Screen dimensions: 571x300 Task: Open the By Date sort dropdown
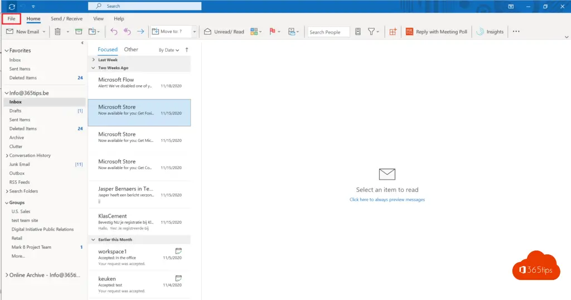[x=168, y=50]
